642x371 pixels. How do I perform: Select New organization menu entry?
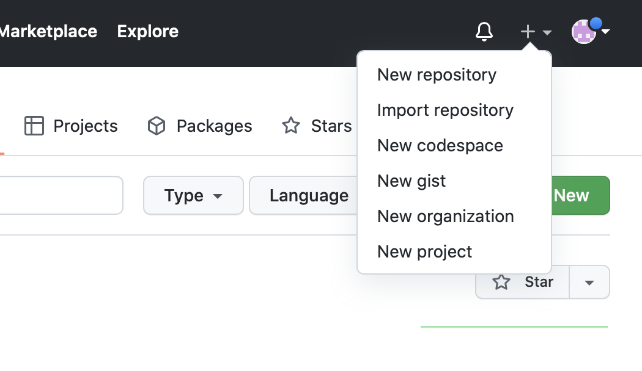(x=445, y=217)
